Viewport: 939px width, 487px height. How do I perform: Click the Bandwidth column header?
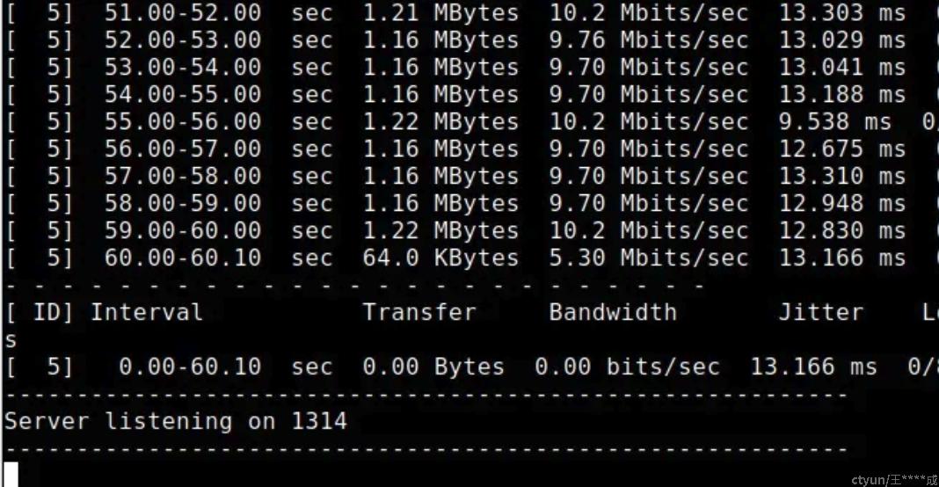613,312
